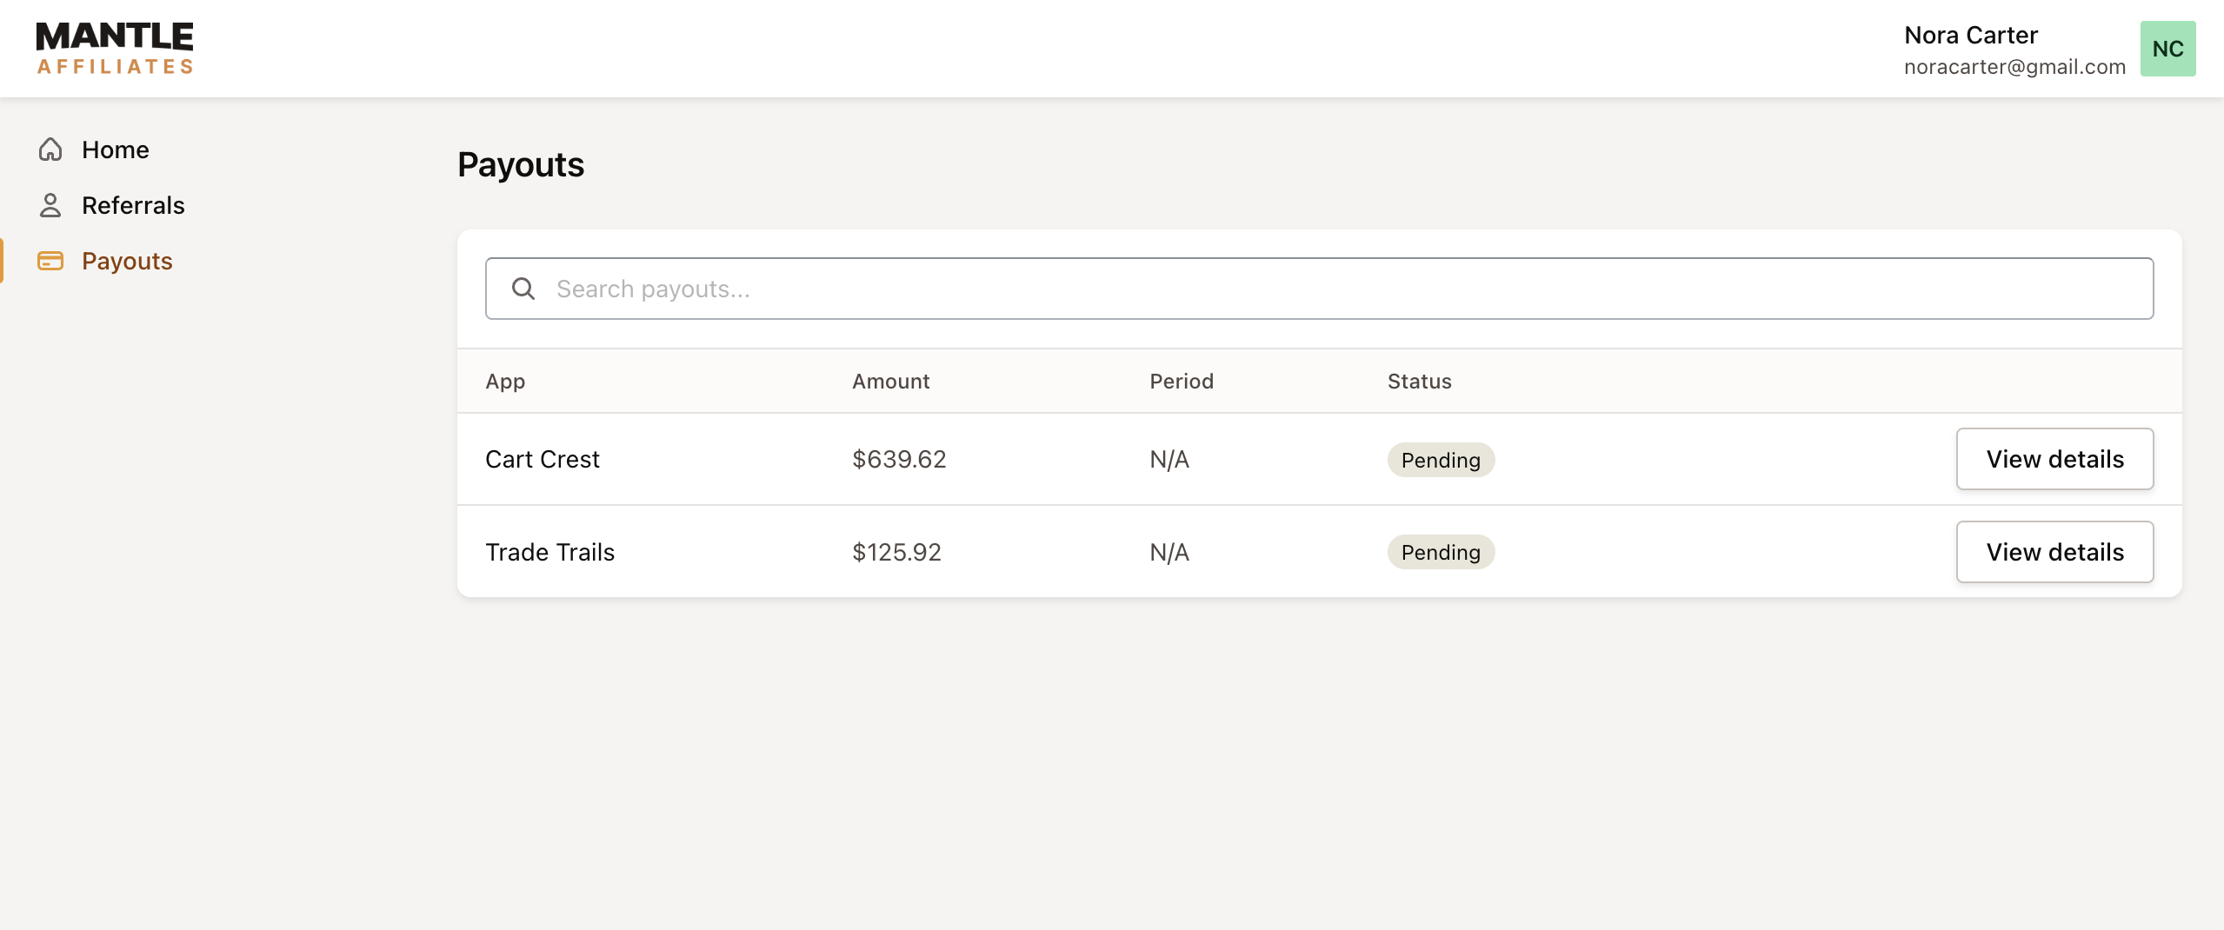The height and width of the screenshot is (930, 2224).
Task: Click the NC avatar badge
Action: pyautogui.click(x=2167, y=48)
